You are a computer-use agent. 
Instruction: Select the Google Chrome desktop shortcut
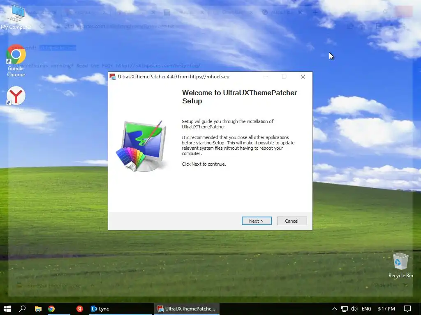click(x=16, y=61)
